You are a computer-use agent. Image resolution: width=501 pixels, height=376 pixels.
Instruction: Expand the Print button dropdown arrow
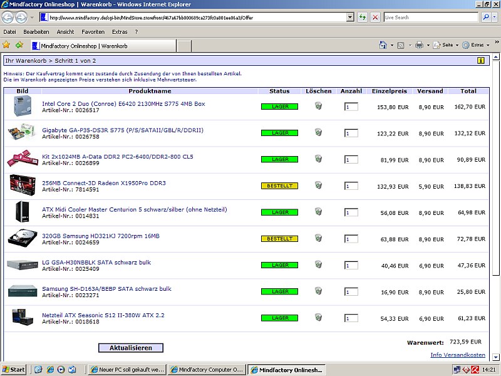(428, 45)
